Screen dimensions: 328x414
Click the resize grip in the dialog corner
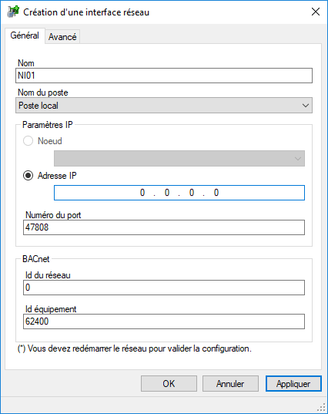point(321,407)
